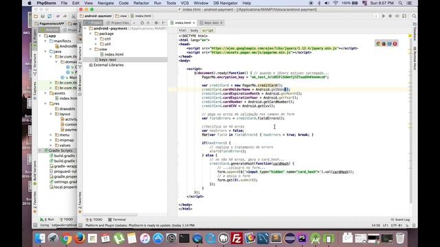Click the hide Project panel icon
440x247 pixels.
(164, 23)
